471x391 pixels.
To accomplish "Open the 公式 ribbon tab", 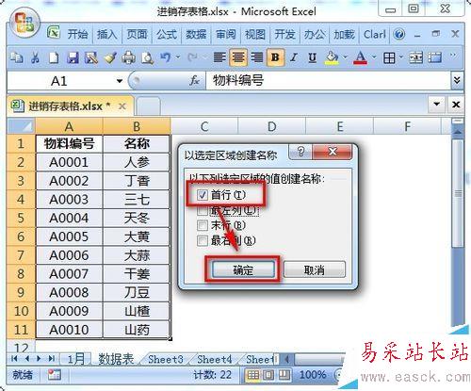I will coord(167,34).
